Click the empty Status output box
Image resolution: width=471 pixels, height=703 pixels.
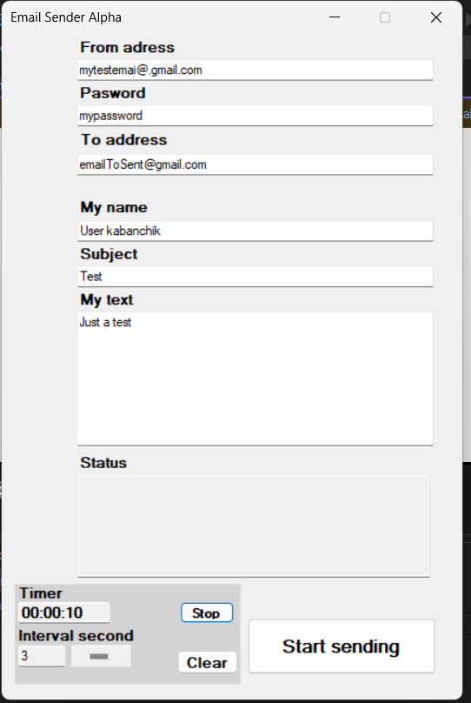click(x=254, y=526)
